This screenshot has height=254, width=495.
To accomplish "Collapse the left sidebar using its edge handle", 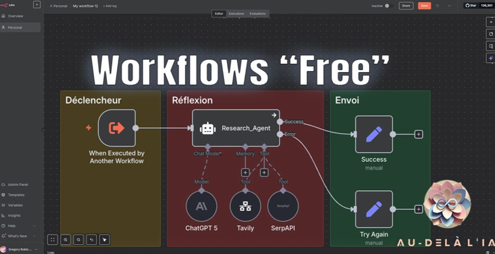I will [x=43, y=130].
